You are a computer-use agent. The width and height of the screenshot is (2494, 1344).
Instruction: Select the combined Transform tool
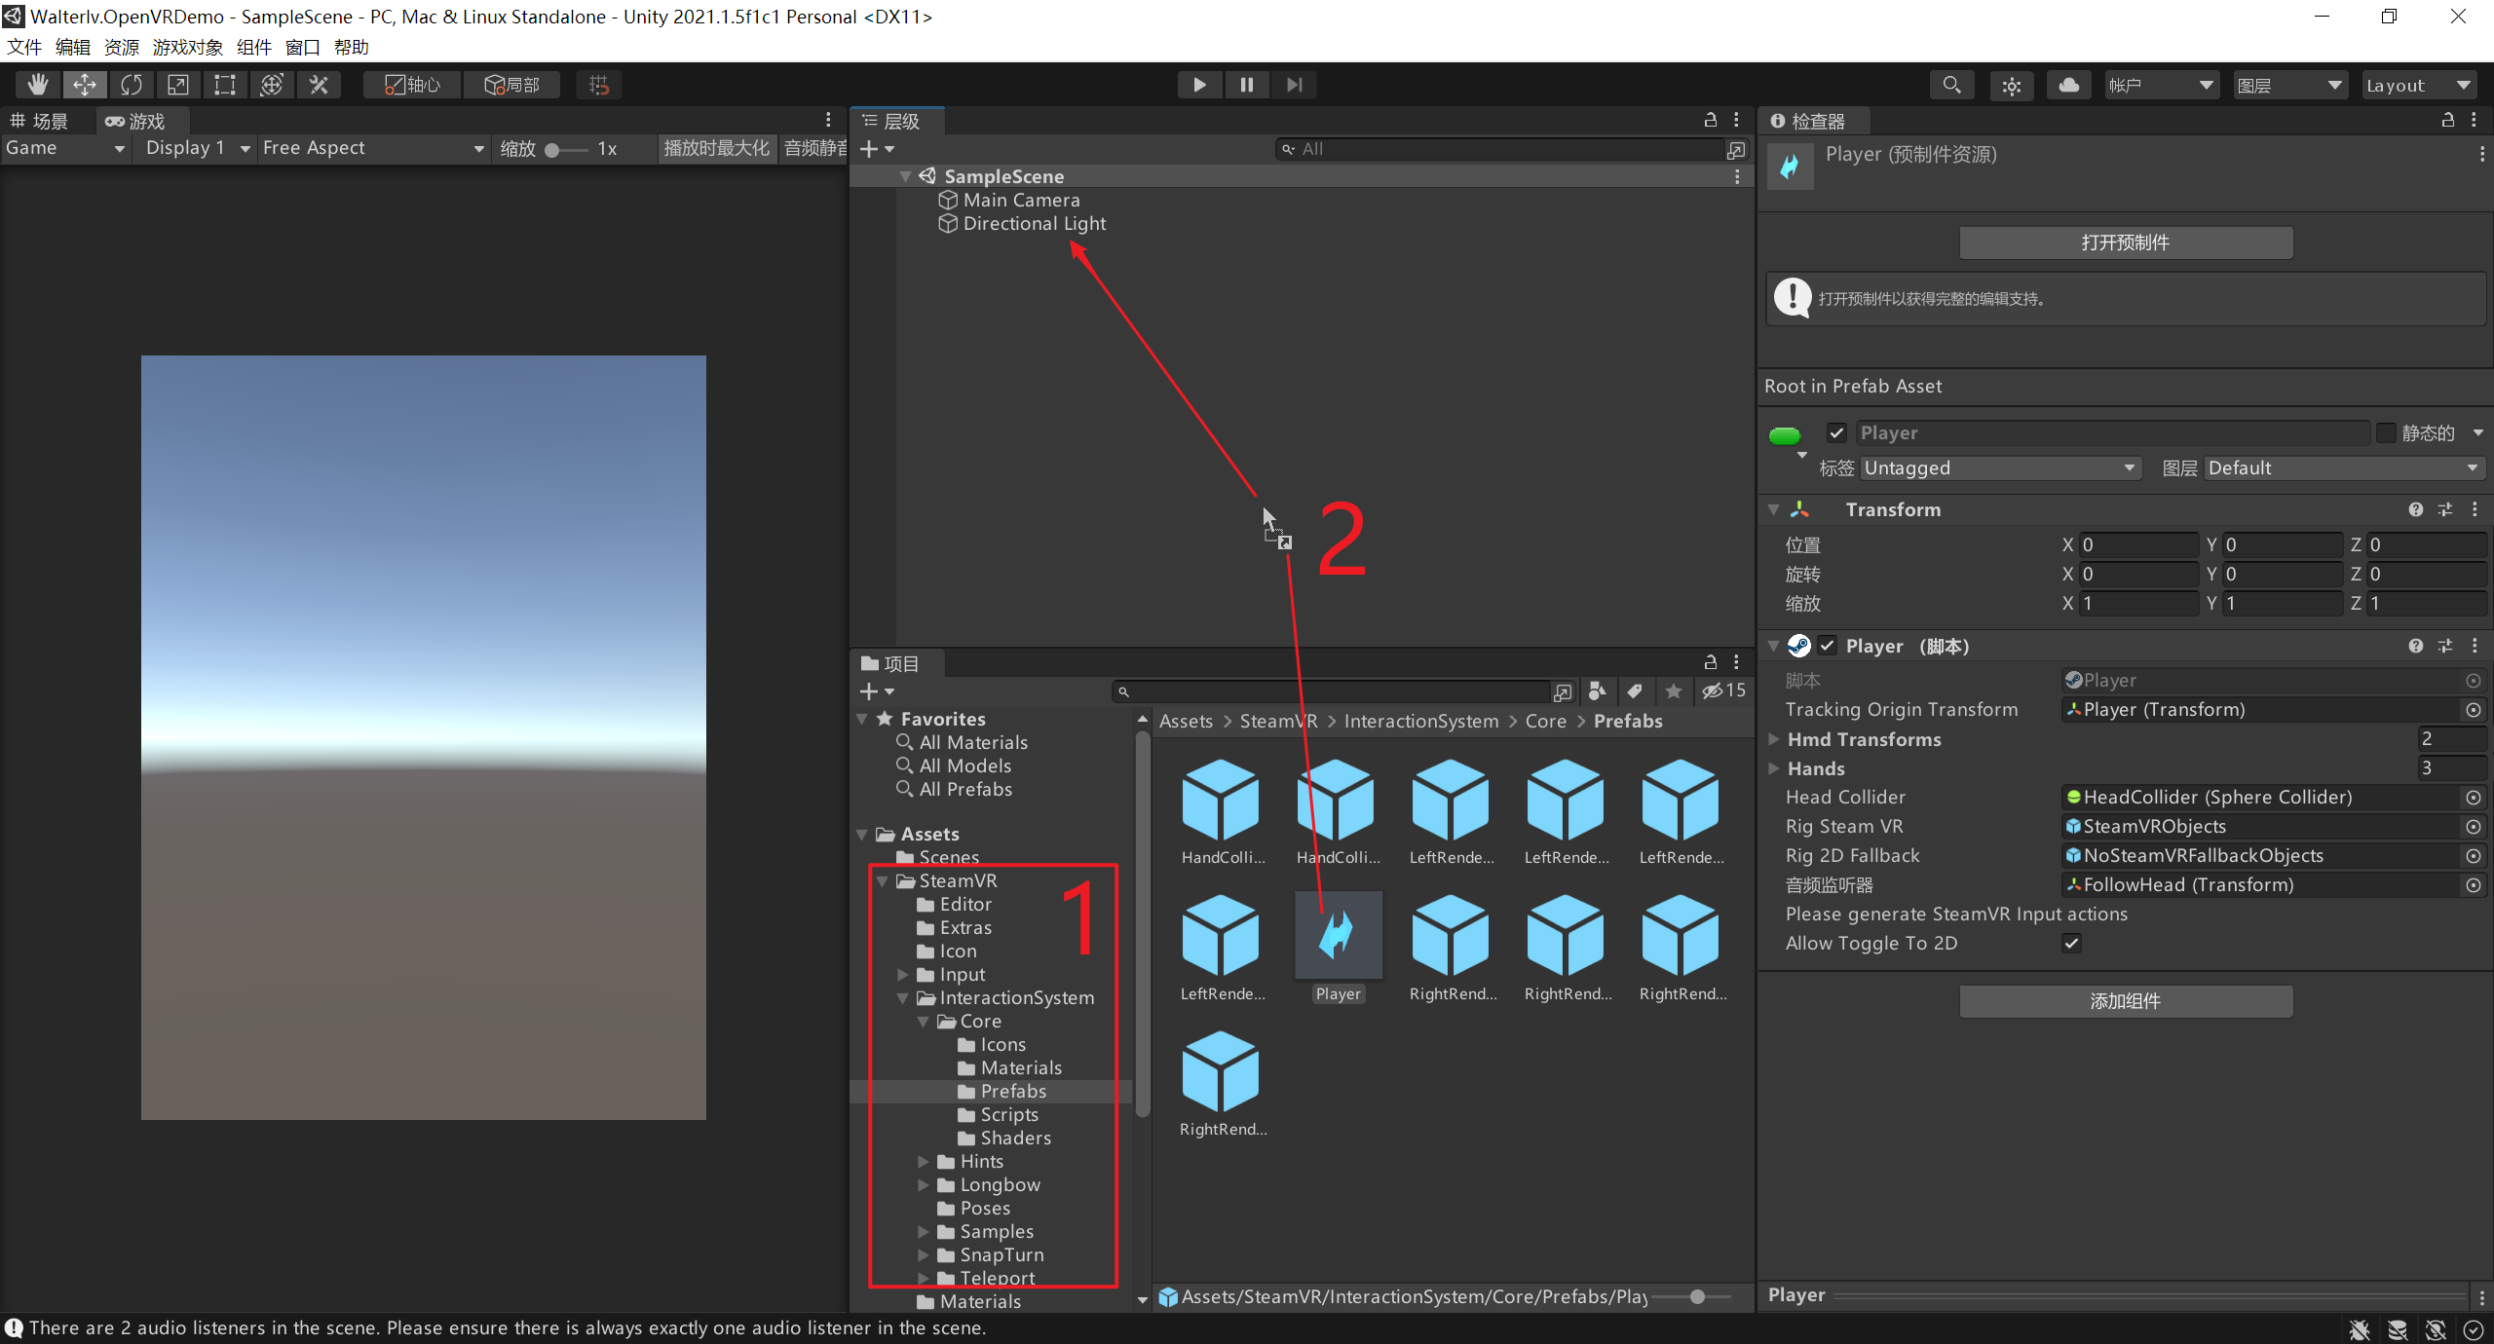point(272,85)
